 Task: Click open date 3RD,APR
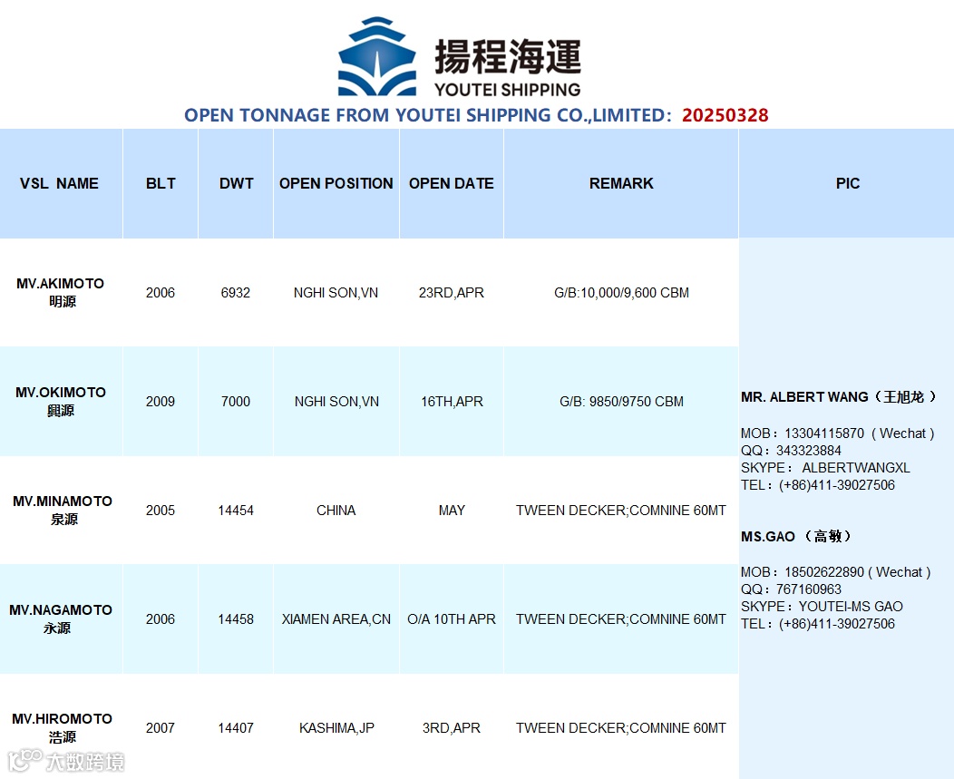coord(452,728)
